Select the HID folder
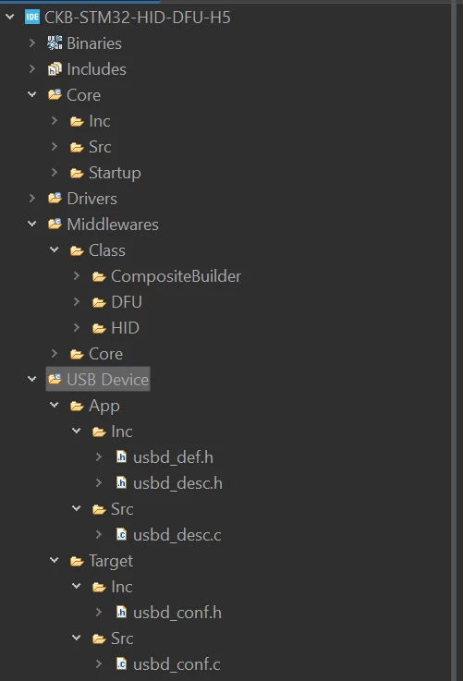This screenshot has width=463, height=681. [125, 328]
